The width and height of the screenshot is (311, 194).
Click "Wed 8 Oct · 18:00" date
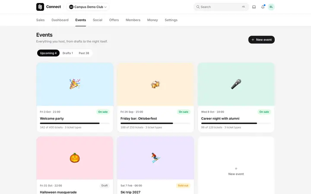coord(213,112)
